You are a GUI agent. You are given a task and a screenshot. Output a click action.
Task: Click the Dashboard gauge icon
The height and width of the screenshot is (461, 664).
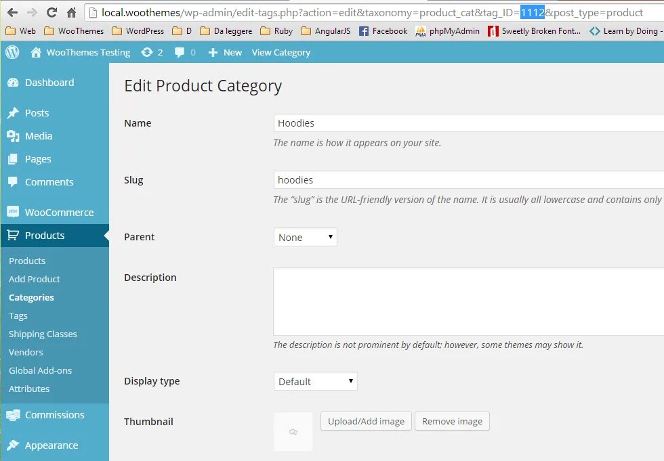click(13, 83)
